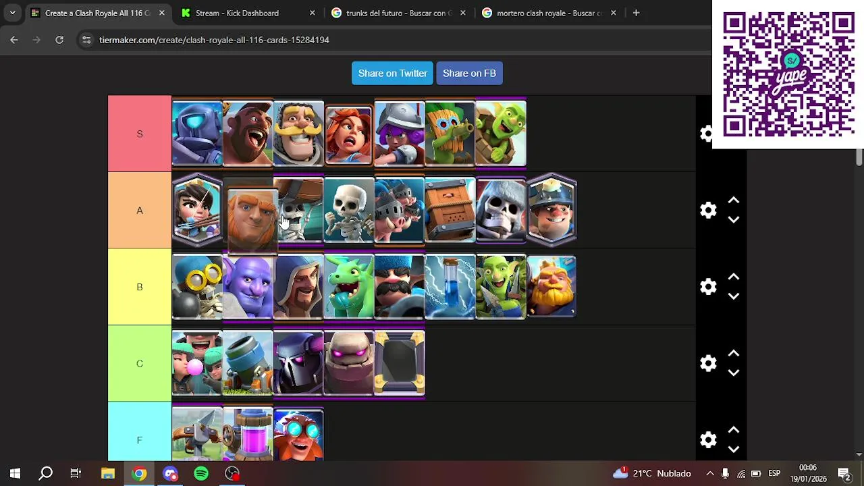Pick Wizard card in B tier
Image resolution: width=864 pixels, height=486 pixels.
pyautogui.click(x=298, y=287)
